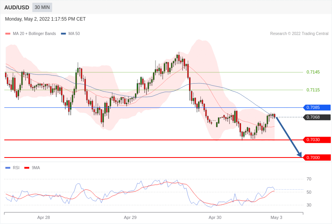Click the 9MA red legend swatch

coord(27,168)
